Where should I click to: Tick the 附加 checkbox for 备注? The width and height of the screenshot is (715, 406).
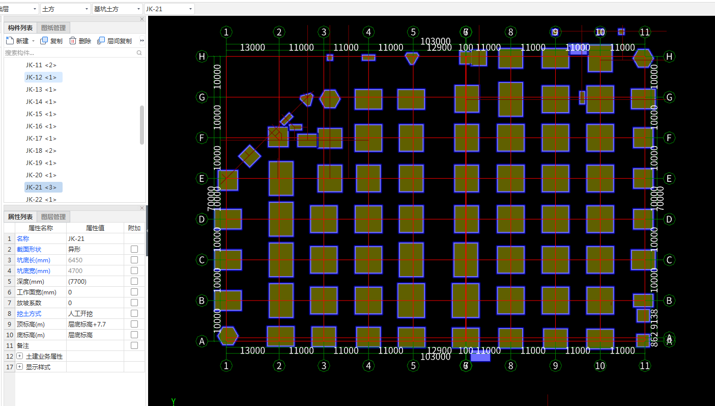pos(134,346)
